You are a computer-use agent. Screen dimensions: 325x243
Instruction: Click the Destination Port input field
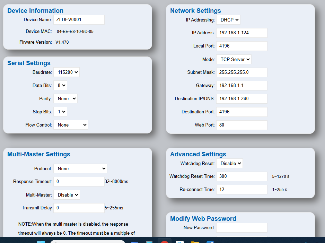(242, 112)
